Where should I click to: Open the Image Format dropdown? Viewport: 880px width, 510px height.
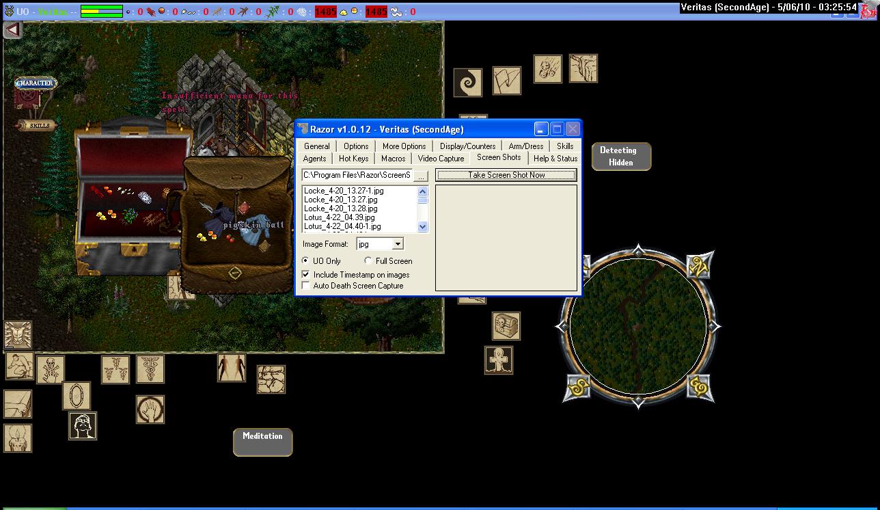click(x=398, y=244)
